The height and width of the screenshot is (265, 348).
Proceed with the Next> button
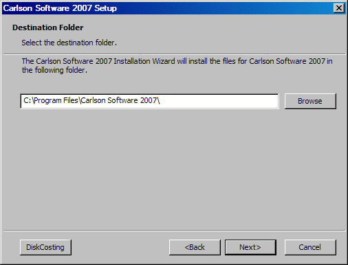(250, 247)
